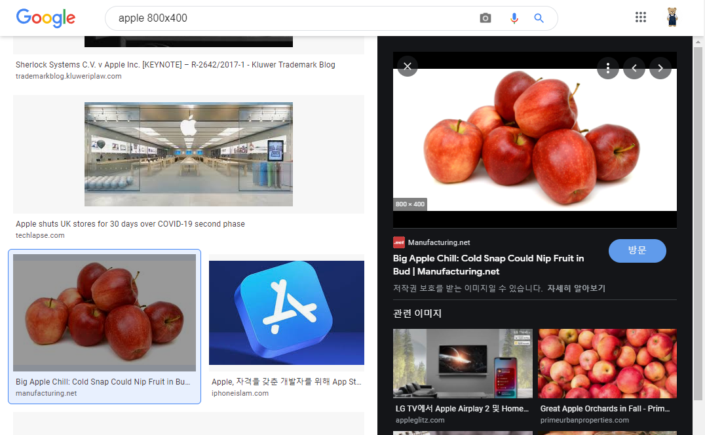Click primeurbanproperties.com source text

tap(584, 420)
